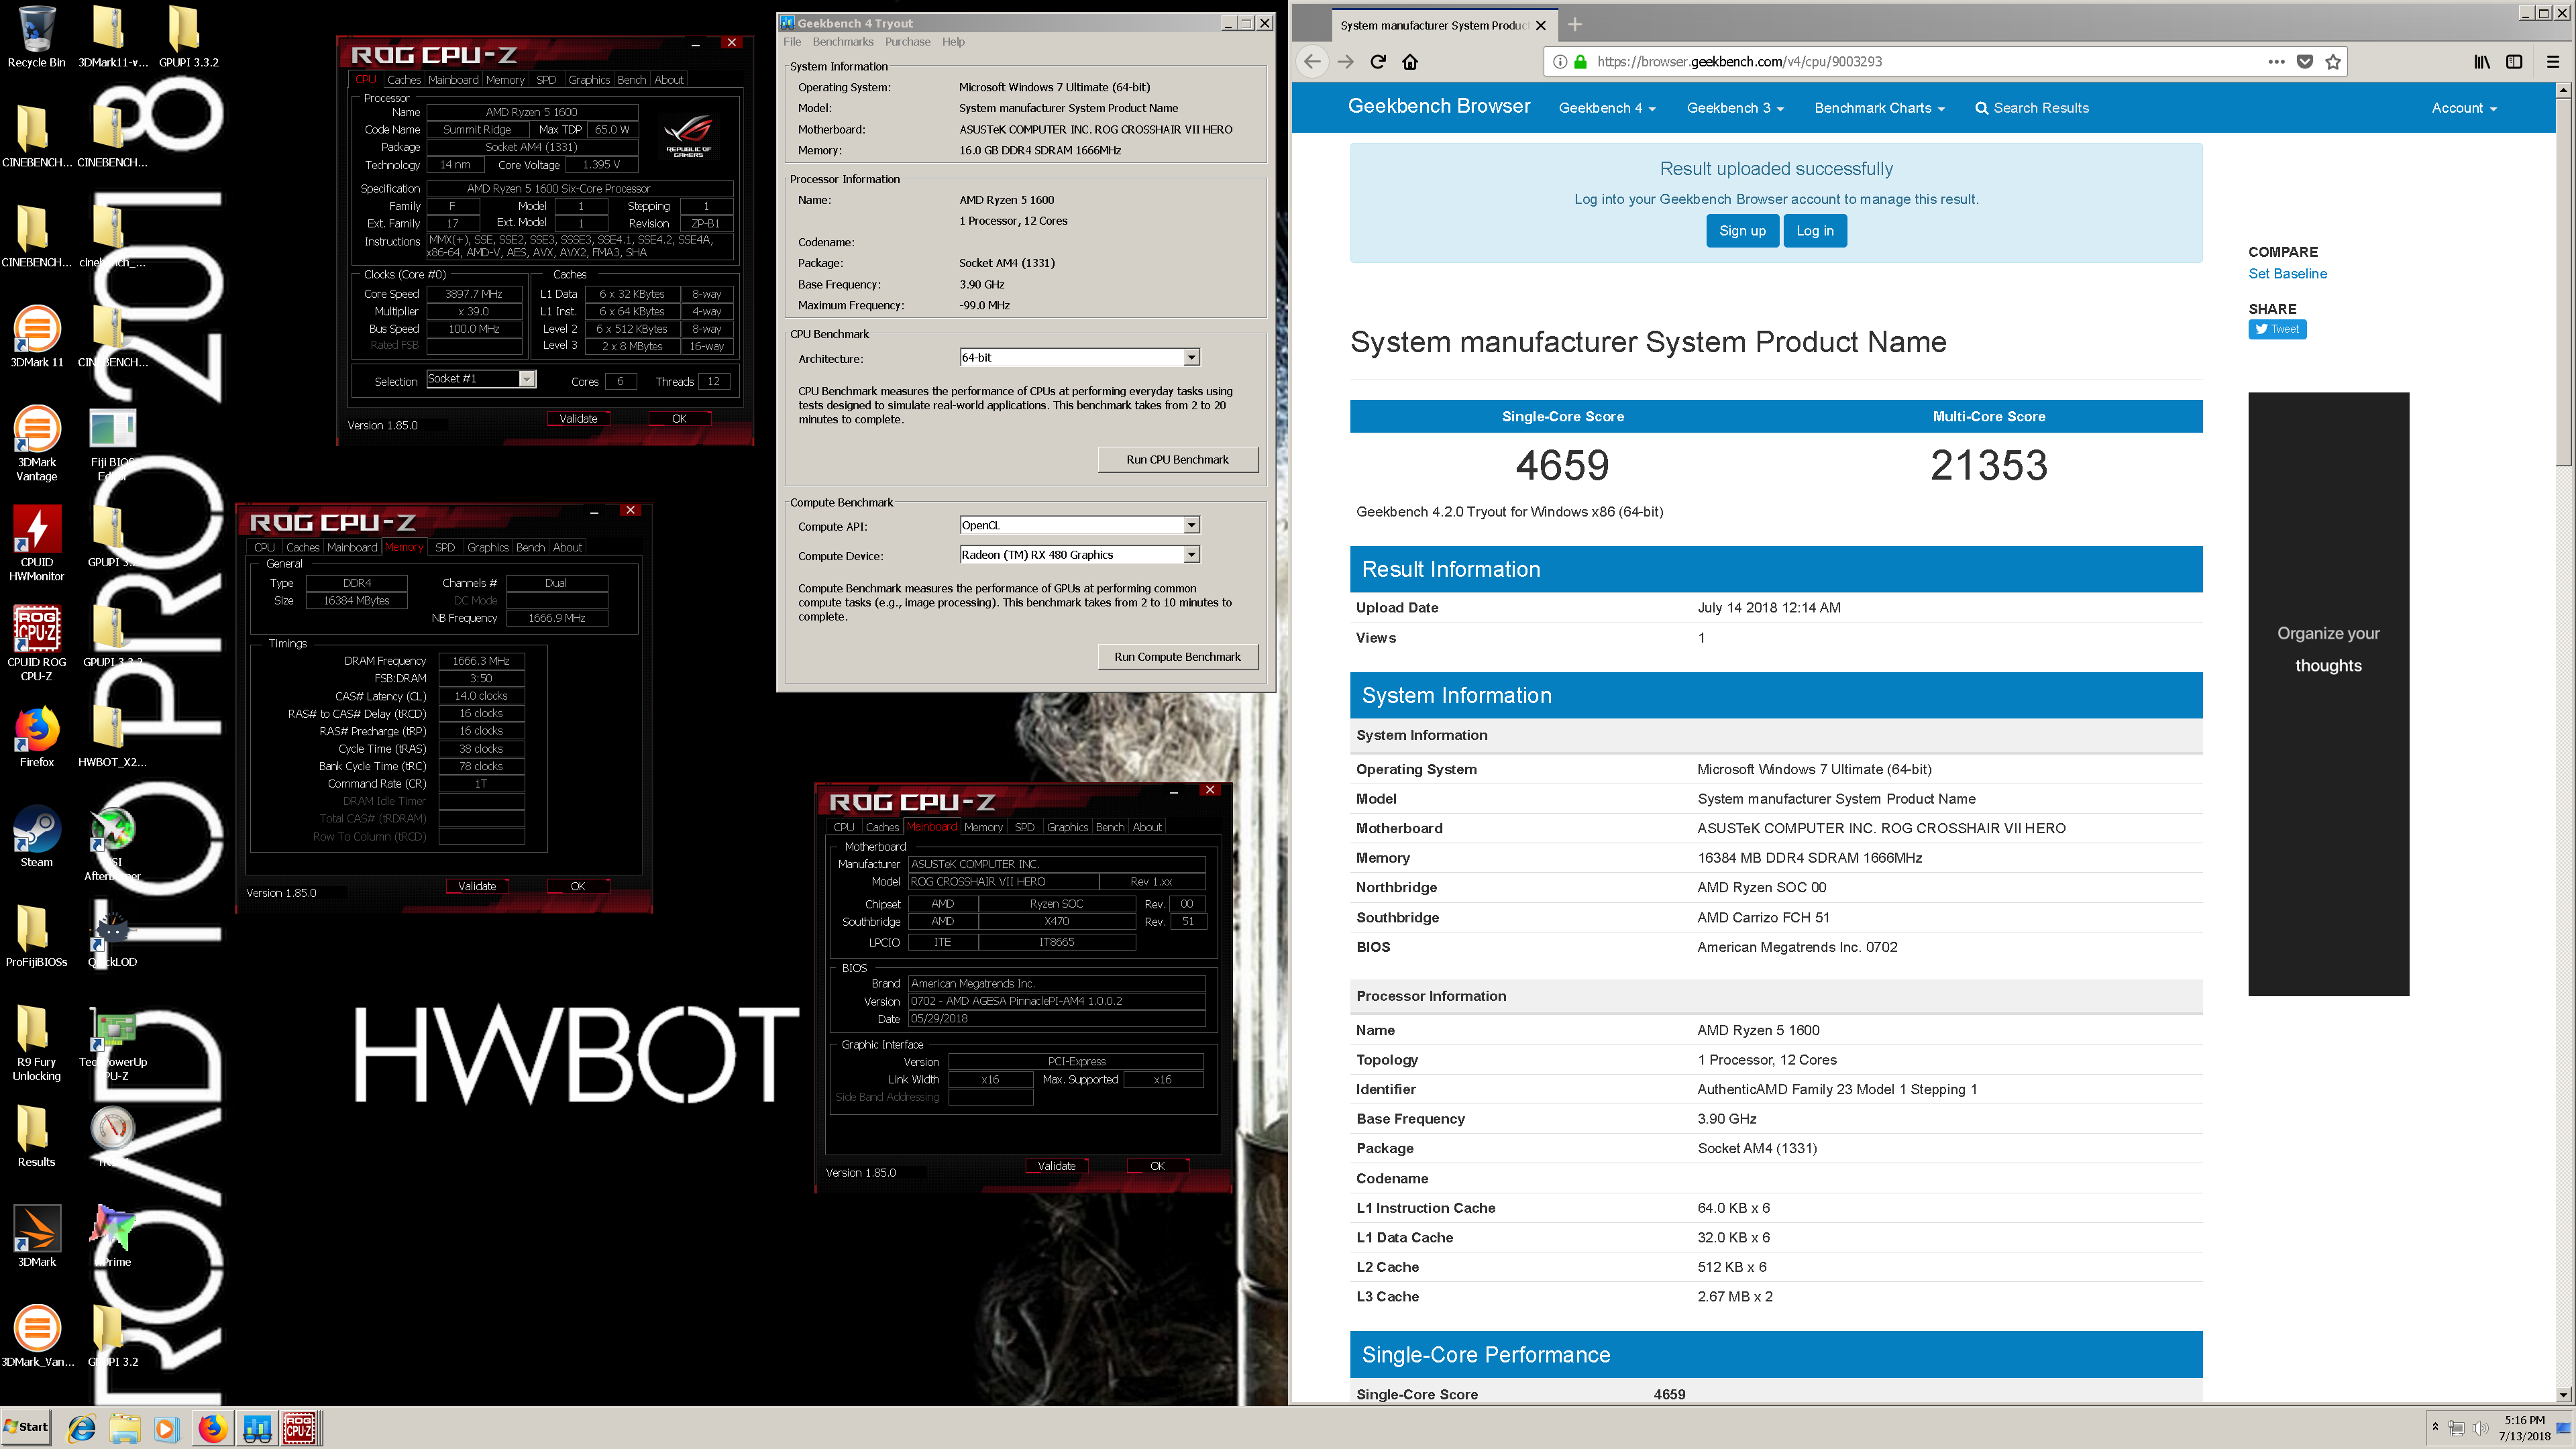Click the Log in button
The width and height of the screenshot is (2576, 1449).
[x=1815, y=231]
